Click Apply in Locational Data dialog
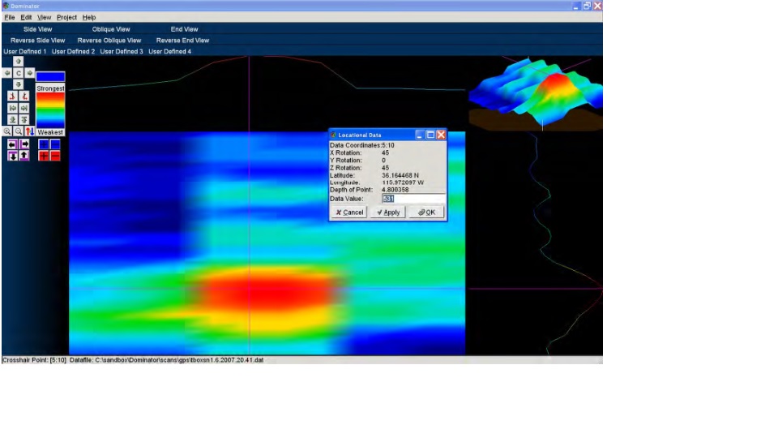The width and height of the screenshot is (778, 438). [x=388, y=213]
